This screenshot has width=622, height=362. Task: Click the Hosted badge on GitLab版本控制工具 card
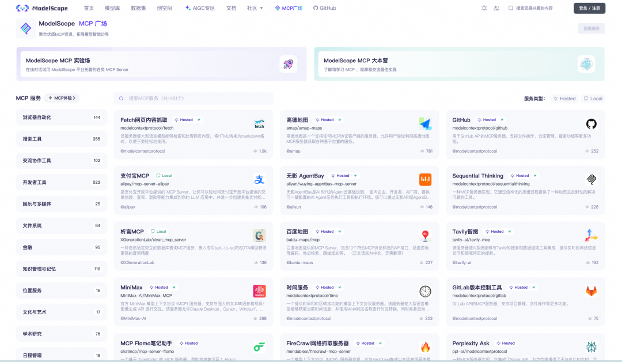pyautogui.click(x=518, y=288)
